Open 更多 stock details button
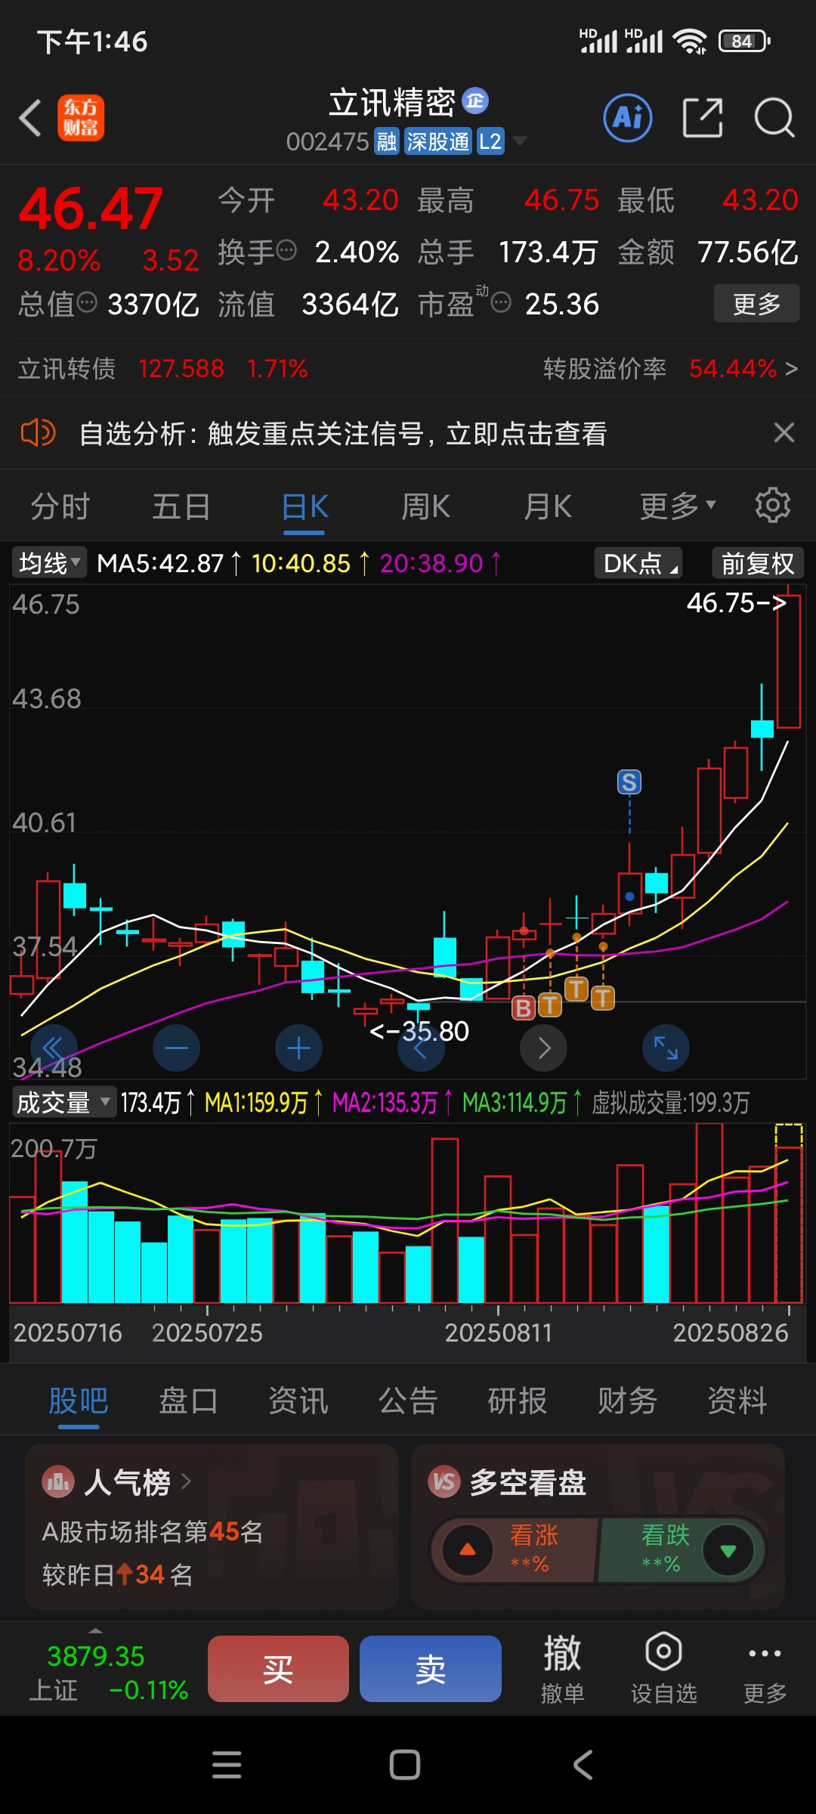The width and height of the screenshot is (816, 1814). point(756,303)
